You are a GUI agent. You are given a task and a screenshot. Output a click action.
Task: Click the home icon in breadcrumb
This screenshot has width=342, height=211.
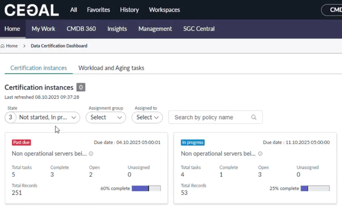pyautogui.click(x=3, y=46)
